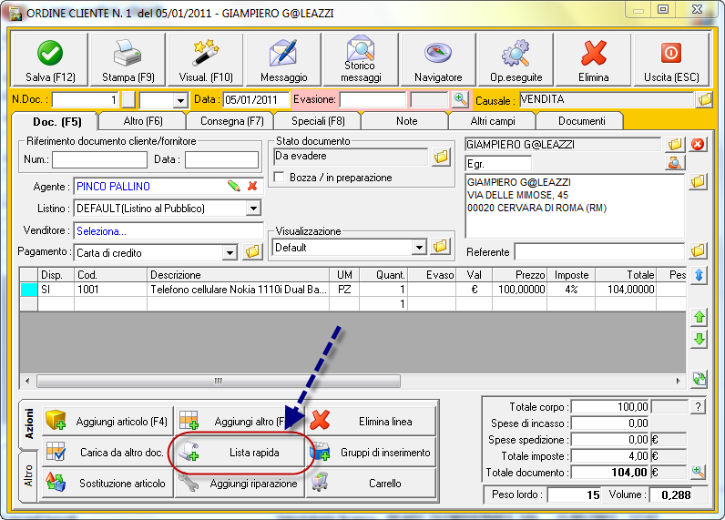This screenshot has height=520, width=725.
Task: Click the Riferimento Num. input field
Action: [99, 159]
